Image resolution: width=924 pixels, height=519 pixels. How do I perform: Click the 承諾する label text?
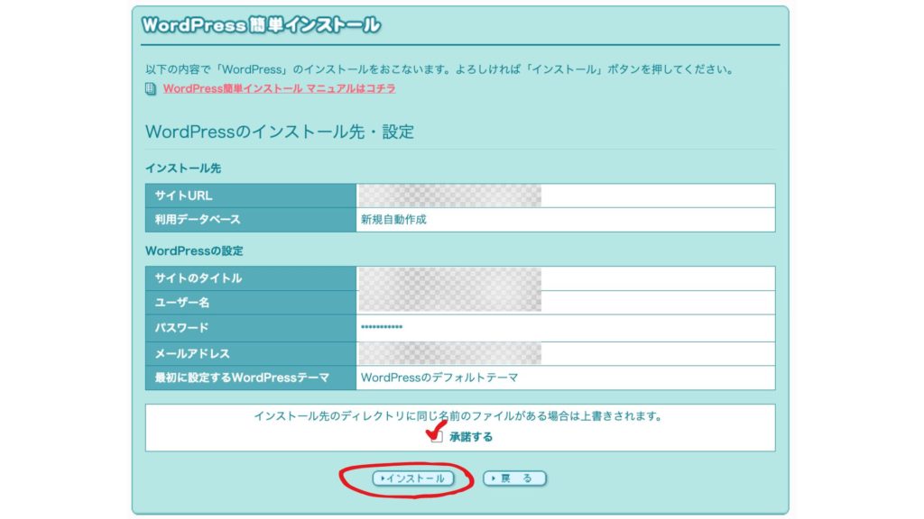coord(471,437)
